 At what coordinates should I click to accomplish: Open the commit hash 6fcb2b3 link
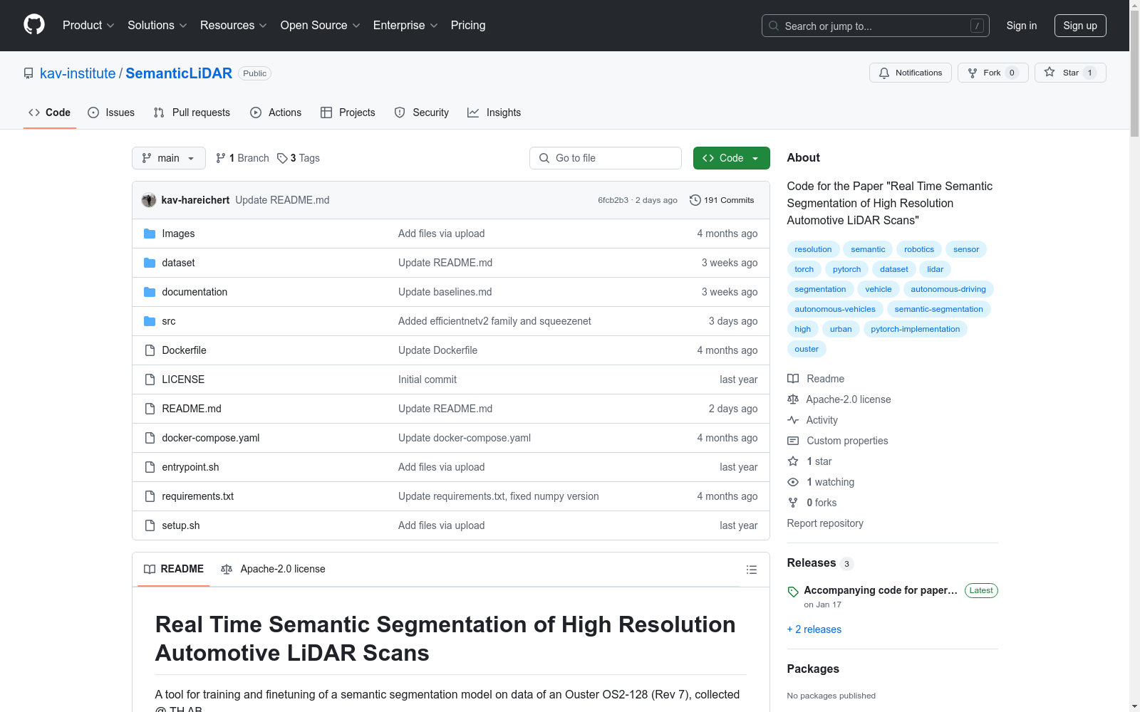click(x=613, y=200)
